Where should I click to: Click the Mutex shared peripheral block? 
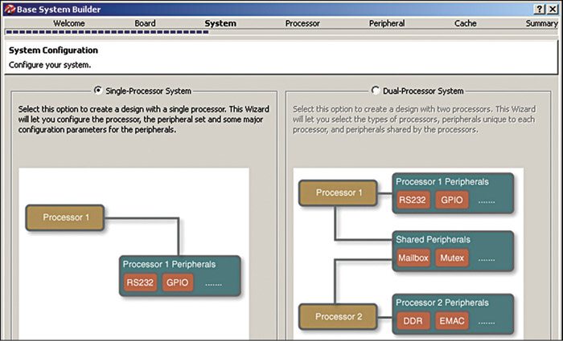[452, 258]
